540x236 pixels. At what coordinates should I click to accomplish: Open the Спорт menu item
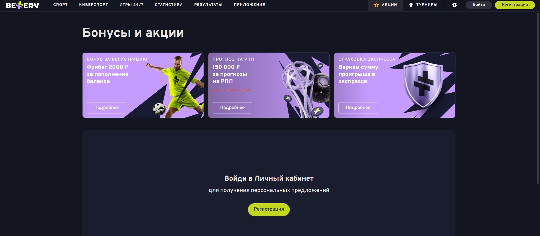61,5
